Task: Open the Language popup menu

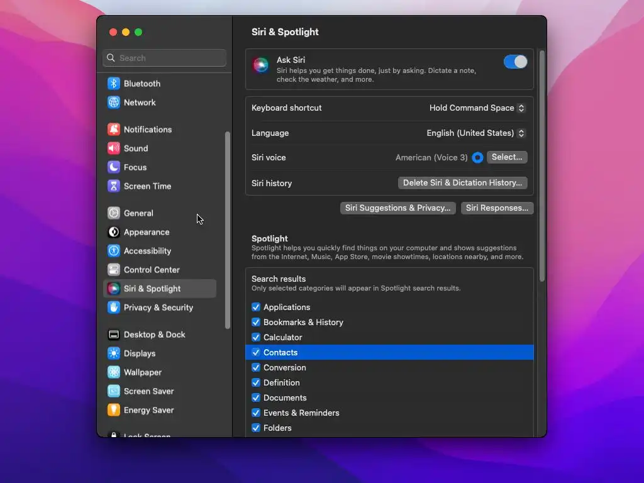Action: pyautogui.click(x=476, y=133)
